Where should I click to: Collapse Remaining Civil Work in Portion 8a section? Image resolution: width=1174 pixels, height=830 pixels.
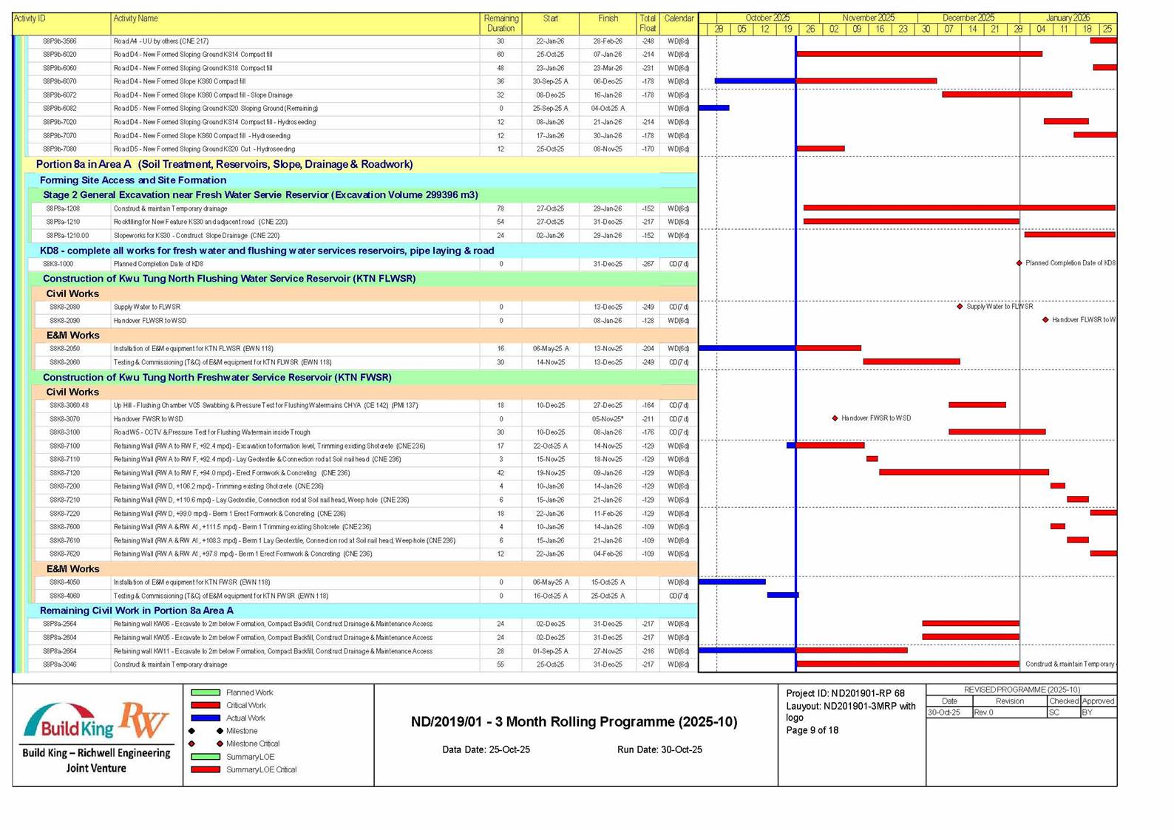coord(136,610)
